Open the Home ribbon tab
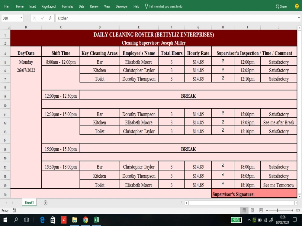The height and width of the screenshot is (226, 302). [x=20, y=6]
